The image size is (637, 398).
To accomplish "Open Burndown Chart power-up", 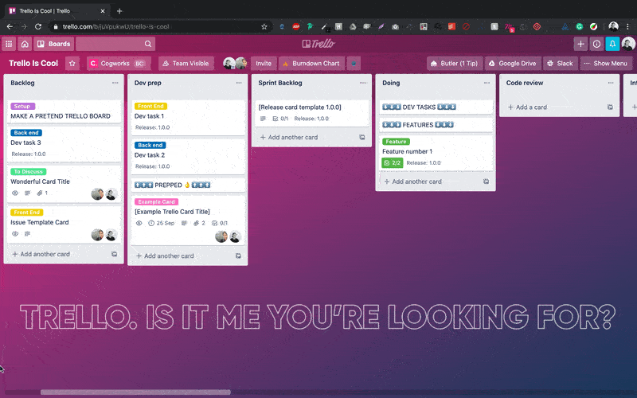I will [311, 64].
